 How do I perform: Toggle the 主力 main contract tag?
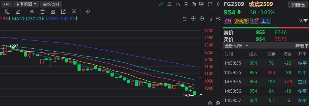pos(266,21)
